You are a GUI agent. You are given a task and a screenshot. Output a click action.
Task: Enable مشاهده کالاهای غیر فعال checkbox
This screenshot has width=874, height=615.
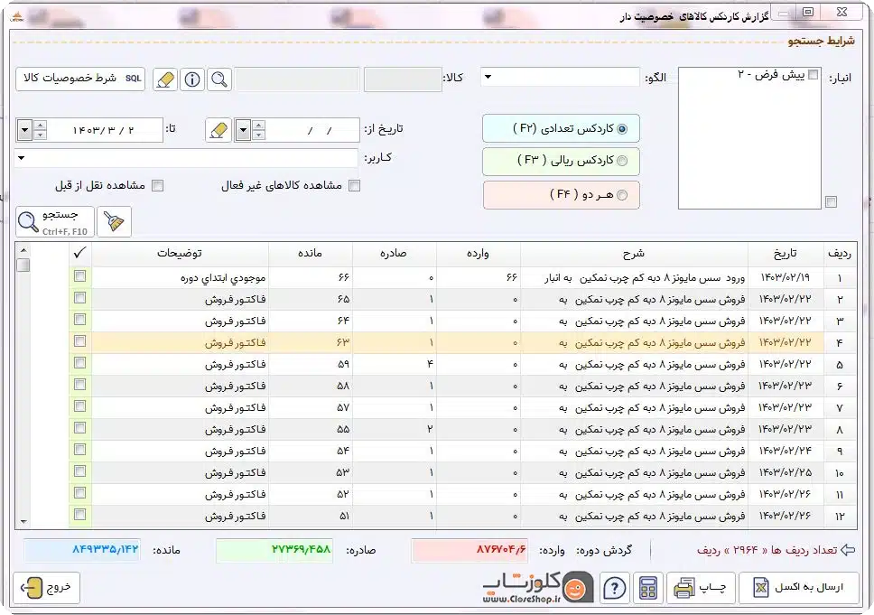pos(355,186)
